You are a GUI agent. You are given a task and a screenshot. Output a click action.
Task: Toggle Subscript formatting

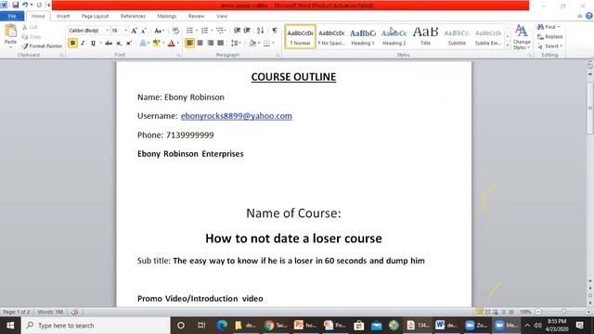tap(119, 44)
